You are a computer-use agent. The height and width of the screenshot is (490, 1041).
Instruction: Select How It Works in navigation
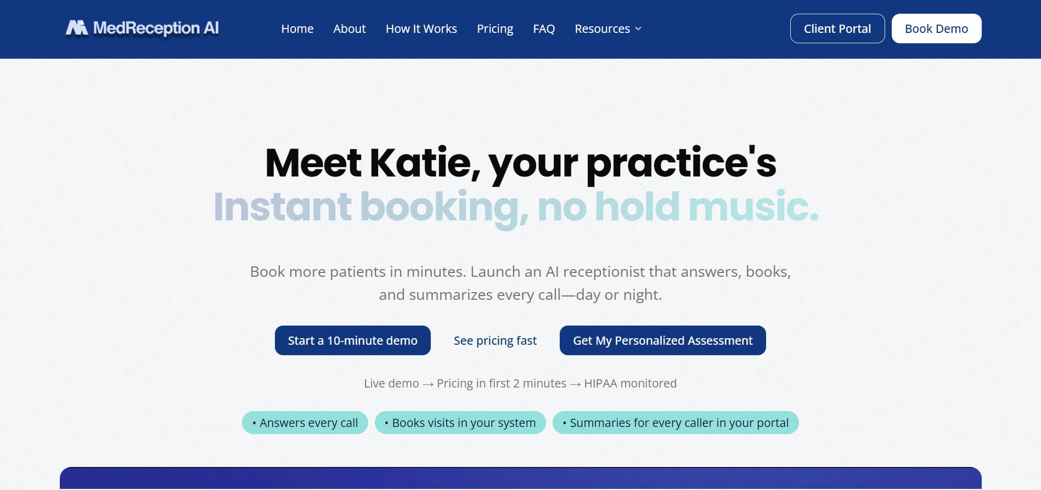(x=421, y=29)
